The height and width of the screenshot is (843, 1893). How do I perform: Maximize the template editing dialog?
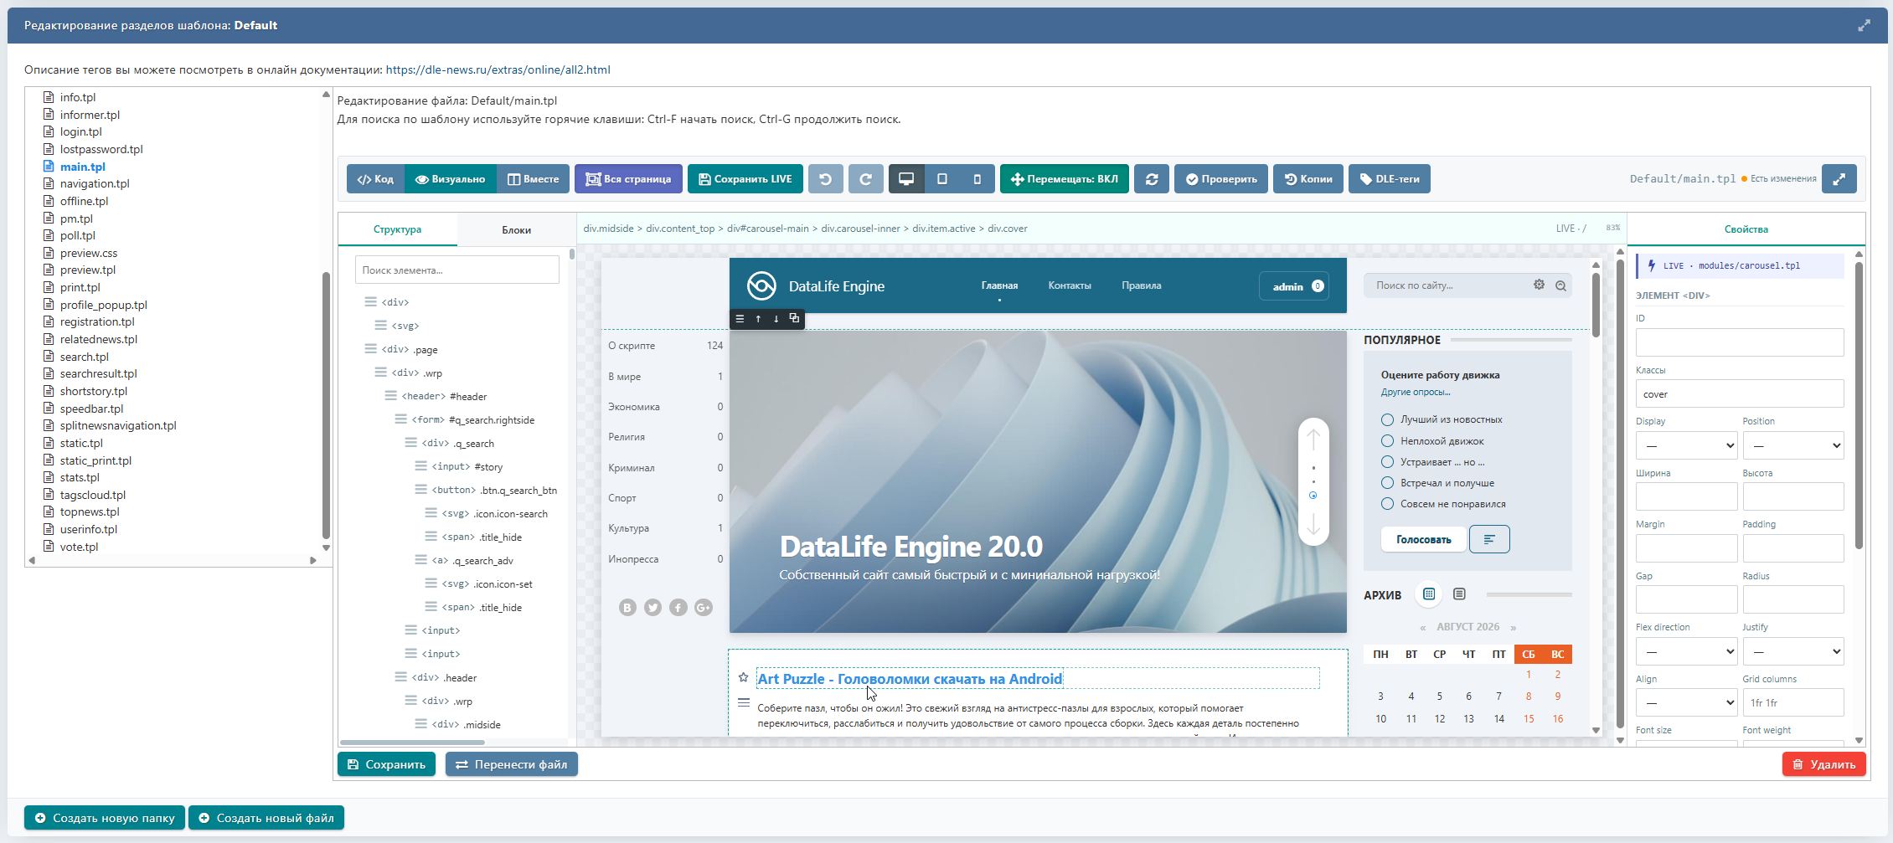(x=1864, y=25)
